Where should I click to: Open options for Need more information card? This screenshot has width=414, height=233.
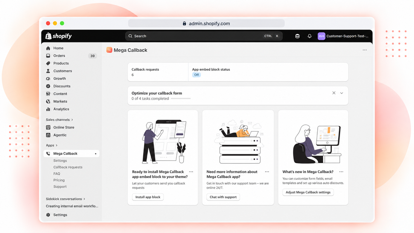pos(267,172)
